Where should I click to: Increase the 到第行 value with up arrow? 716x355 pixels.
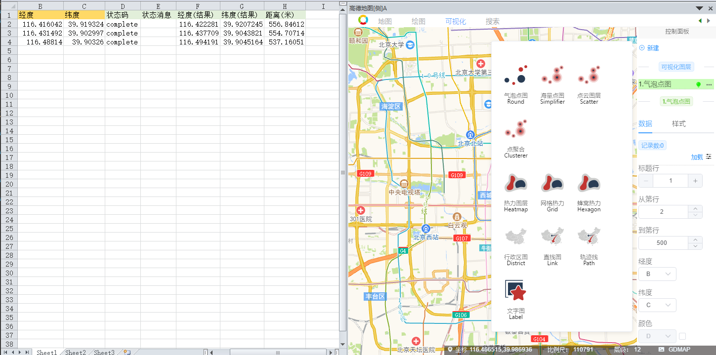coord(695,240)
